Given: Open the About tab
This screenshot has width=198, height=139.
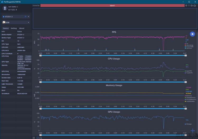Looking at the screenshot, I should [22, 28].
